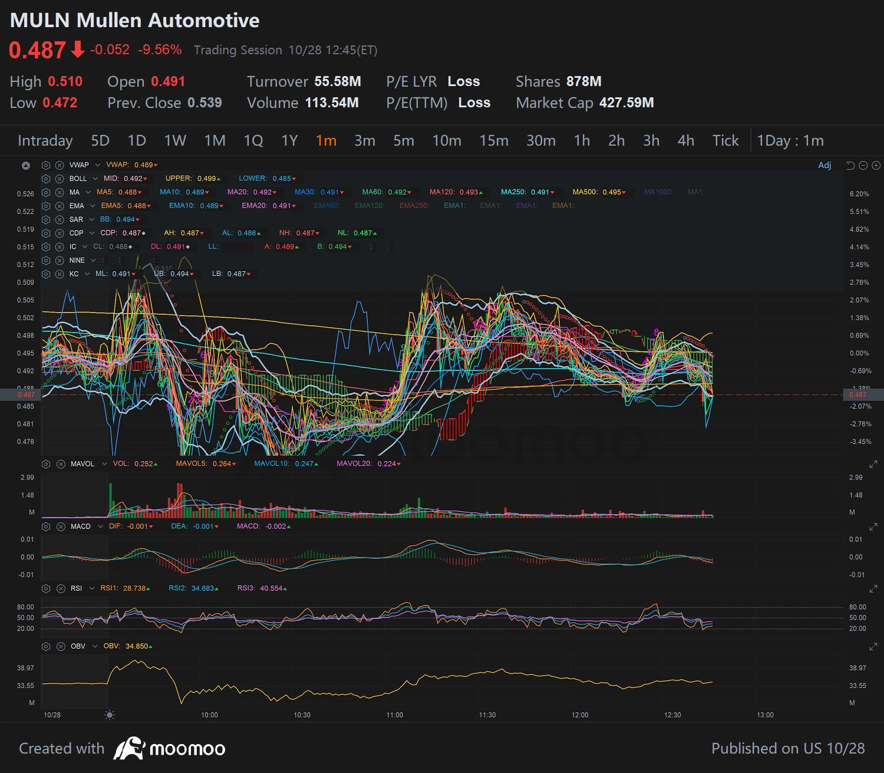Expand the EMA indicator dropdown arrow
The width and height of the screenshot is (884, 773).
click(x=93, y=206)
